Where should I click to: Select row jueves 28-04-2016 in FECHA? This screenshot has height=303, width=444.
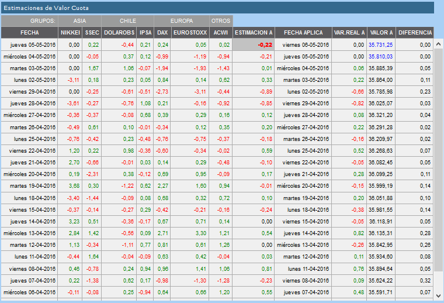tap(29, 104)
